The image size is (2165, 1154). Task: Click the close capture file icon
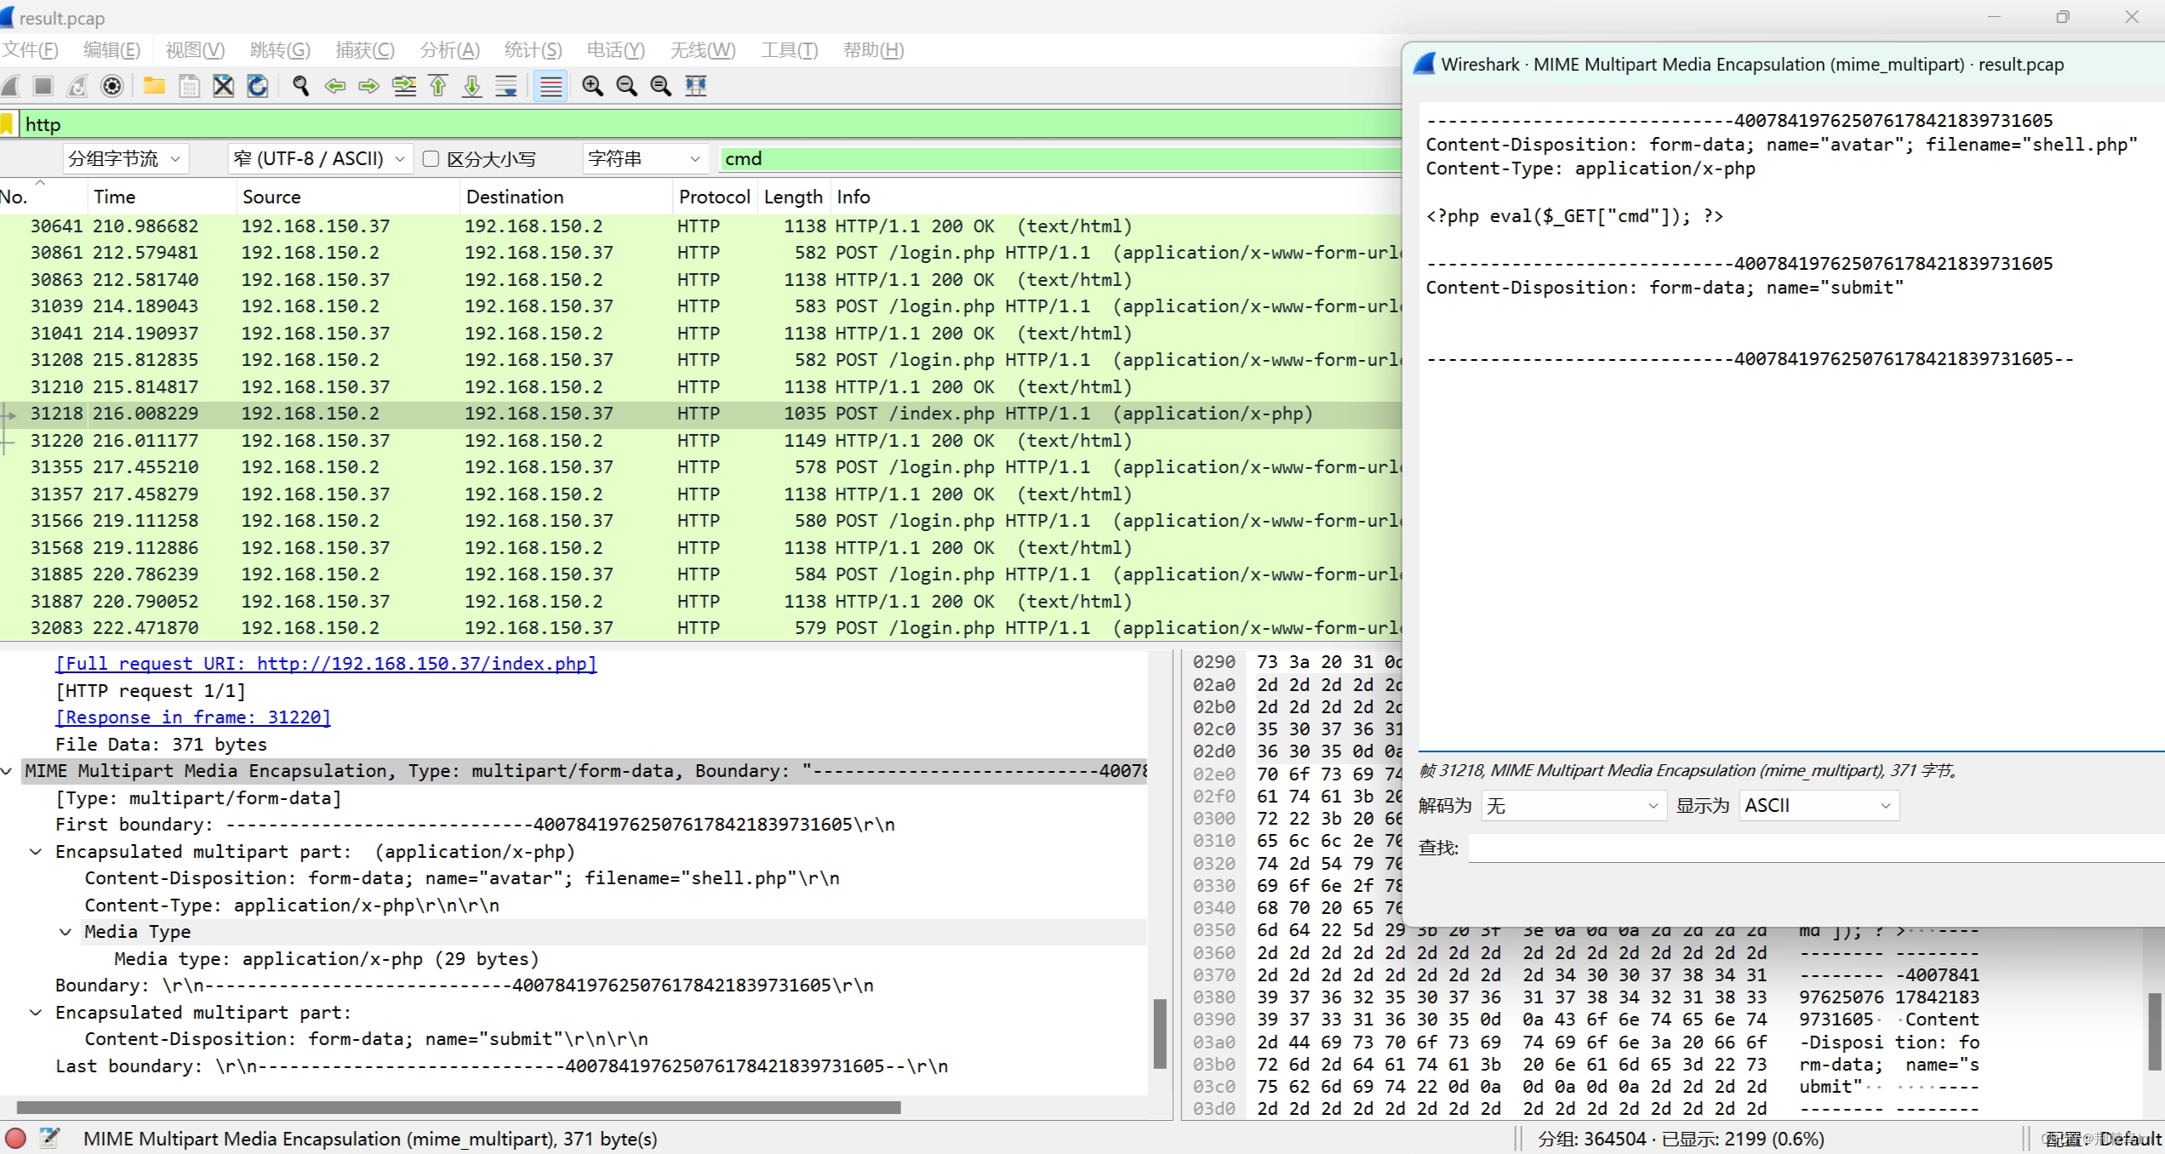coord(223,86)
